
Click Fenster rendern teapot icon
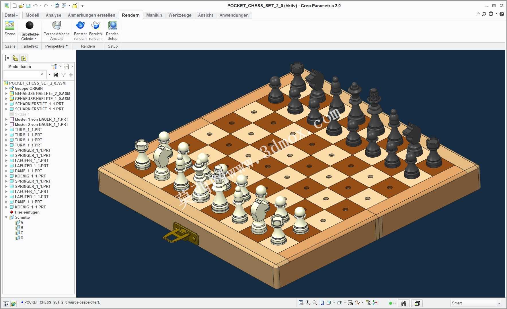coord(80,25)
